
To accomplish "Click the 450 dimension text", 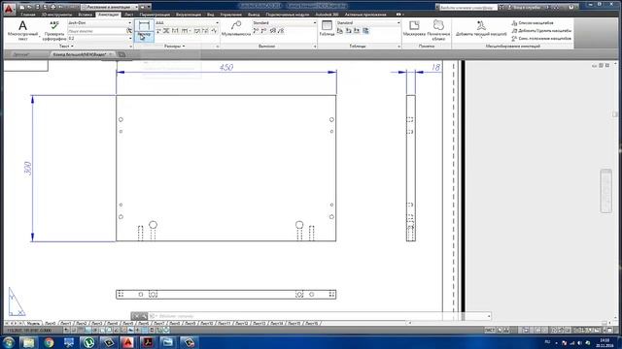I will (x=226, y=67).
